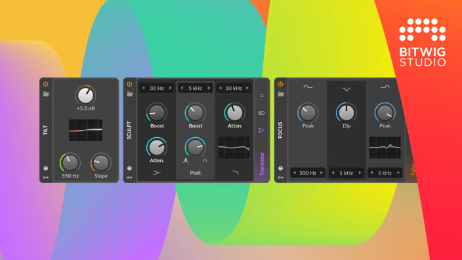
Task: Select the equals-sign clean model icon in Sculpt
Action: 262,95
